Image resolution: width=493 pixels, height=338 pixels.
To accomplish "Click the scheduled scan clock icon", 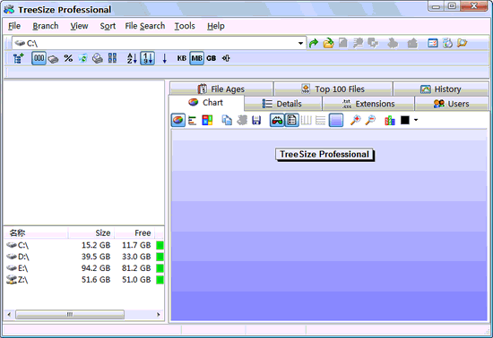I will point(447,43).
